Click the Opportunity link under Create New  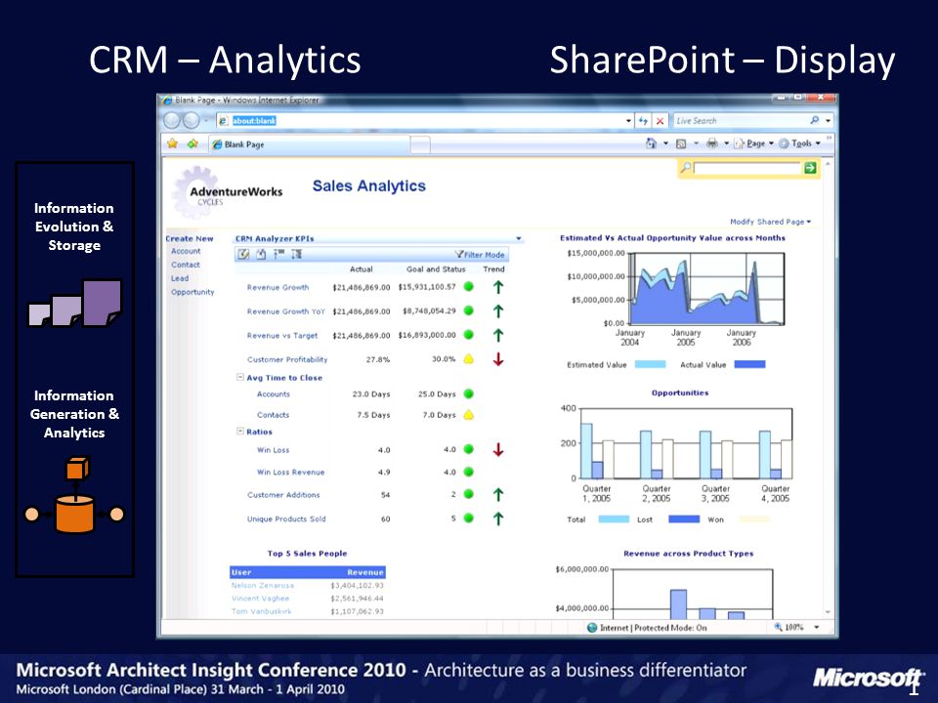(x=192, y=292)
